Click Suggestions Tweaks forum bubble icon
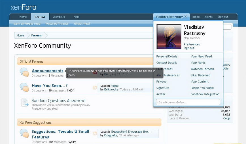 pyautogui.click(x=24, y=133)
